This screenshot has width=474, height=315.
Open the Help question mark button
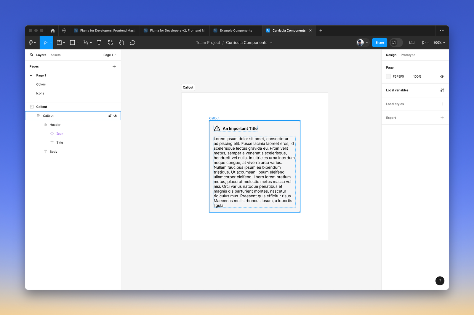(x=440, y=281)
